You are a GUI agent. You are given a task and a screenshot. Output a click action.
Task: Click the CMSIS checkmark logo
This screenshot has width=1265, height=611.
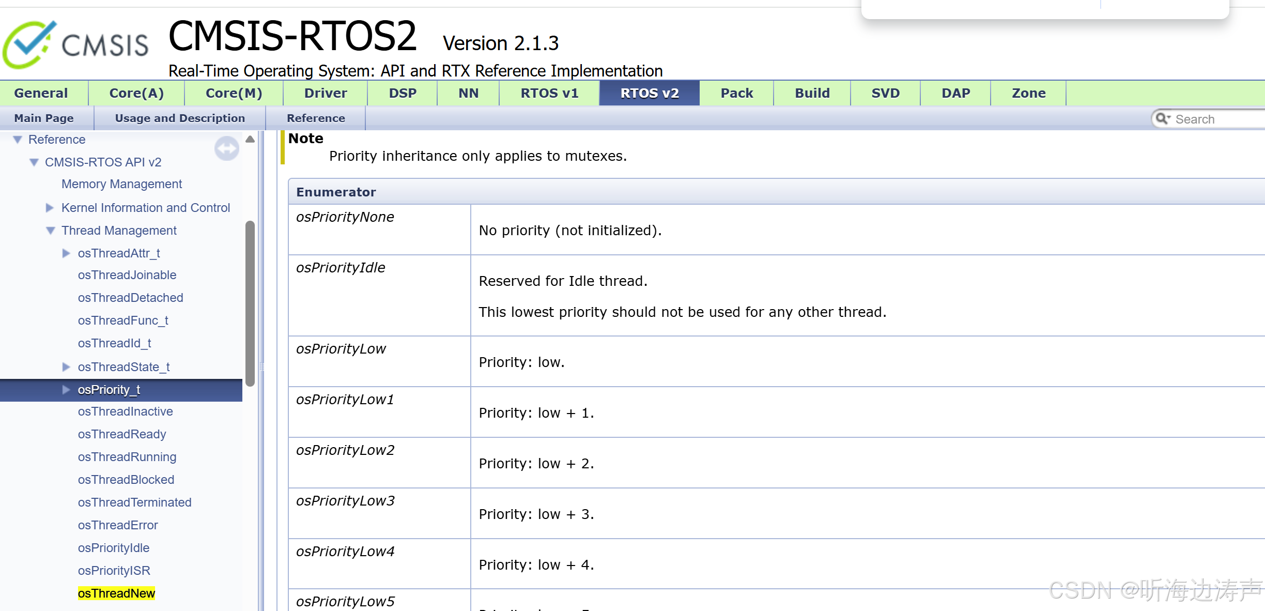pos(29,44)
